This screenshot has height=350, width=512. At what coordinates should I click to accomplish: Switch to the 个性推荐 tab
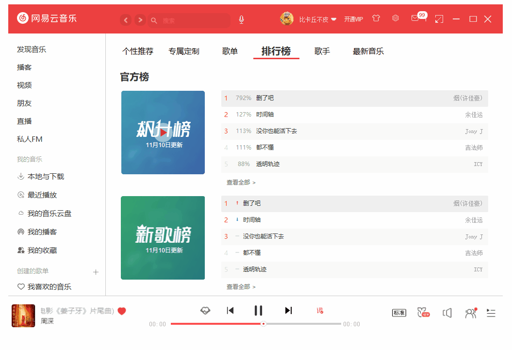[x=138, y=51]
